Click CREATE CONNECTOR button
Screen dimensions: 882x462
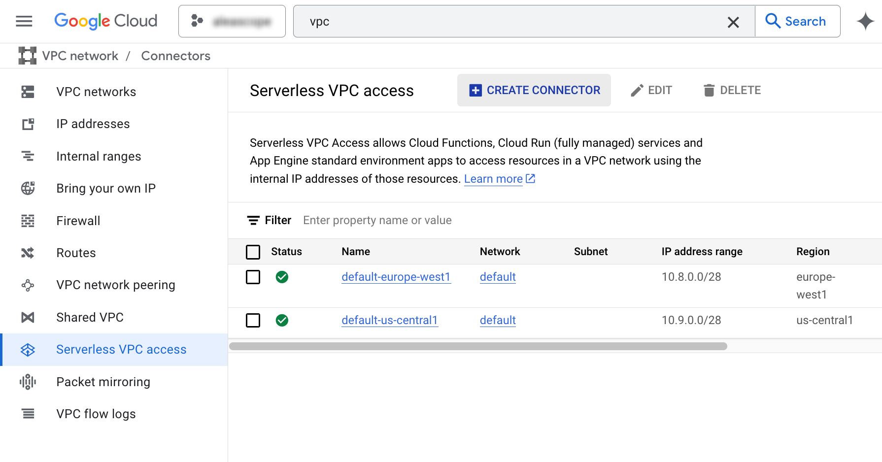(534, 90)
